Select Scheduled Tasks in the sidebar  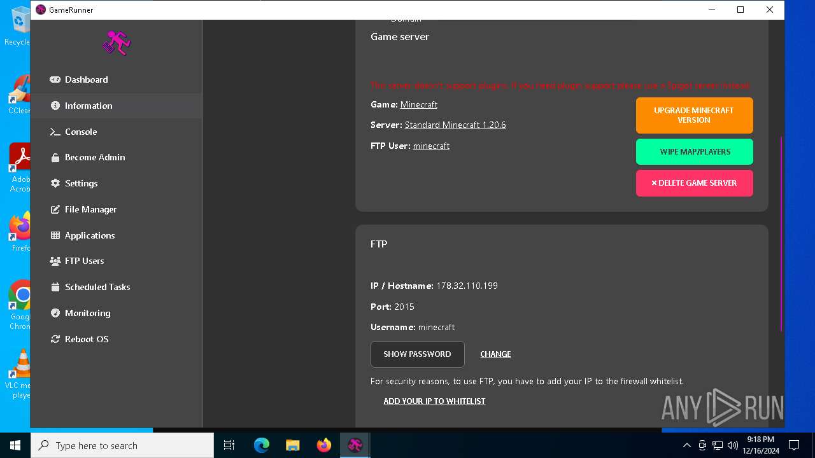(116, 287)
